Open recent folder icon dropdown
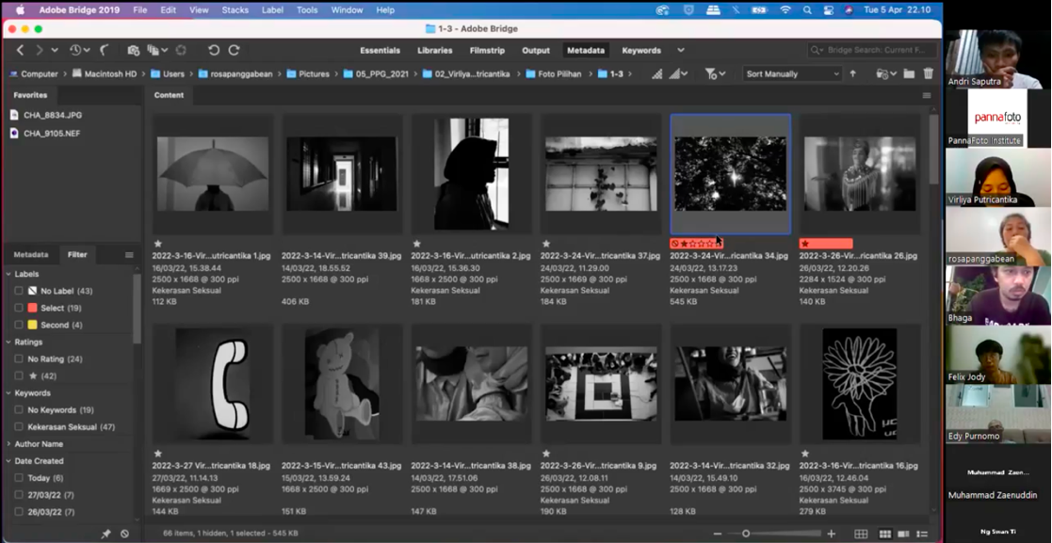This screenshot has width=1052, height=543. click(x=887, y=73)
